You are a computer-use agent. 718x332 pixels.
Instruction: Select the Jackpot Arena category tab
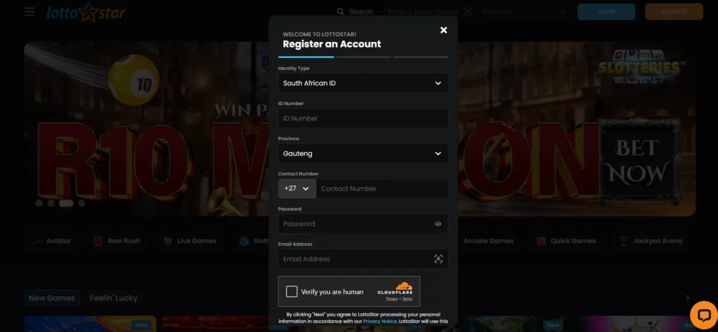[x=651, y=241]
